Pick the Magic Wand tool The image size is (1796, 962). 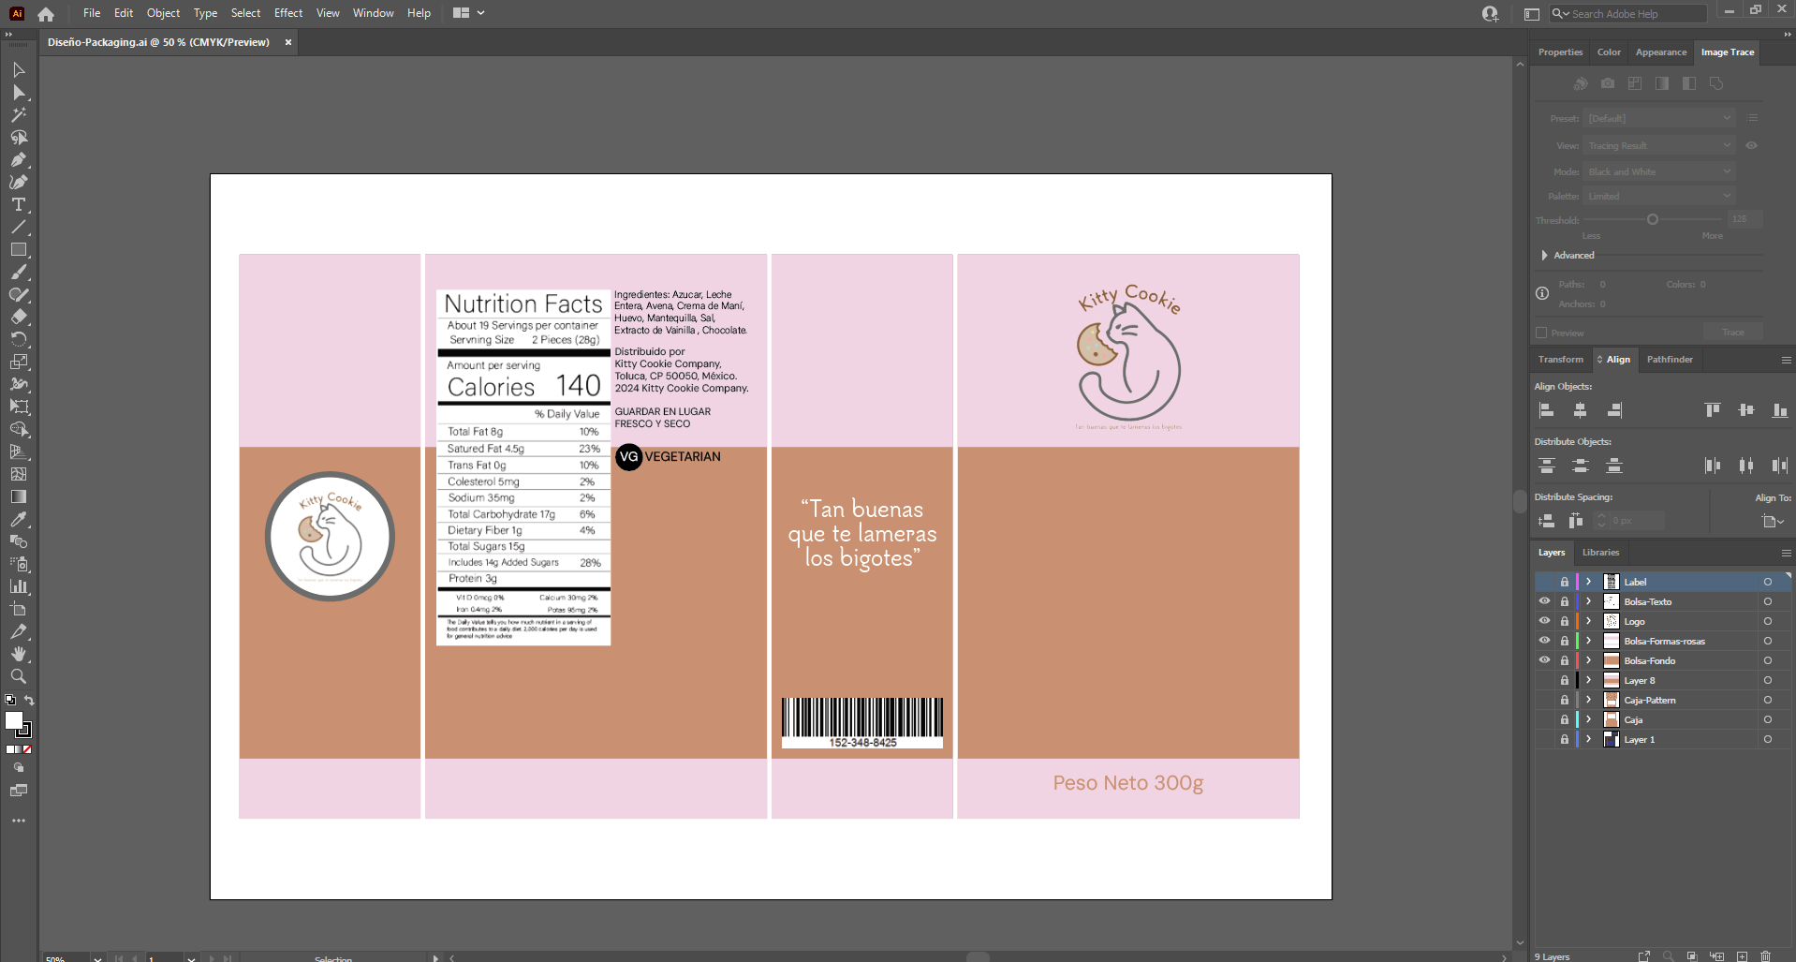pyautogui.click(x=18, y=115)
